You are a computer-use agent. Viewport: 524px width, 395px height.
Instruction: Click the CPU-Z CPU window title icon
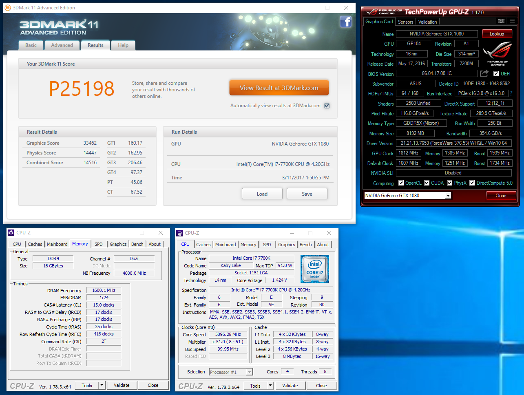(180, 233)
